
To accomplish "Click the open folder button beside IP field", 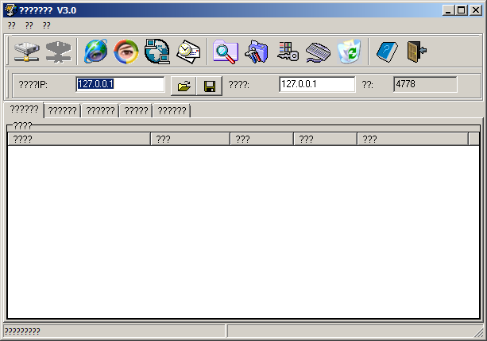I will 184,85.
